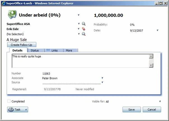This screenshot has width=169, height=121.
Task: Click the Save button
Action: 132,110
